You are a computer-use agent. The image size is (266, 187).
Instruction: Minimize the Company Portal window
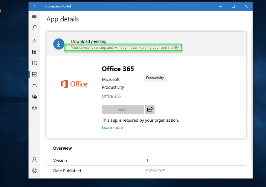point(220,6)
